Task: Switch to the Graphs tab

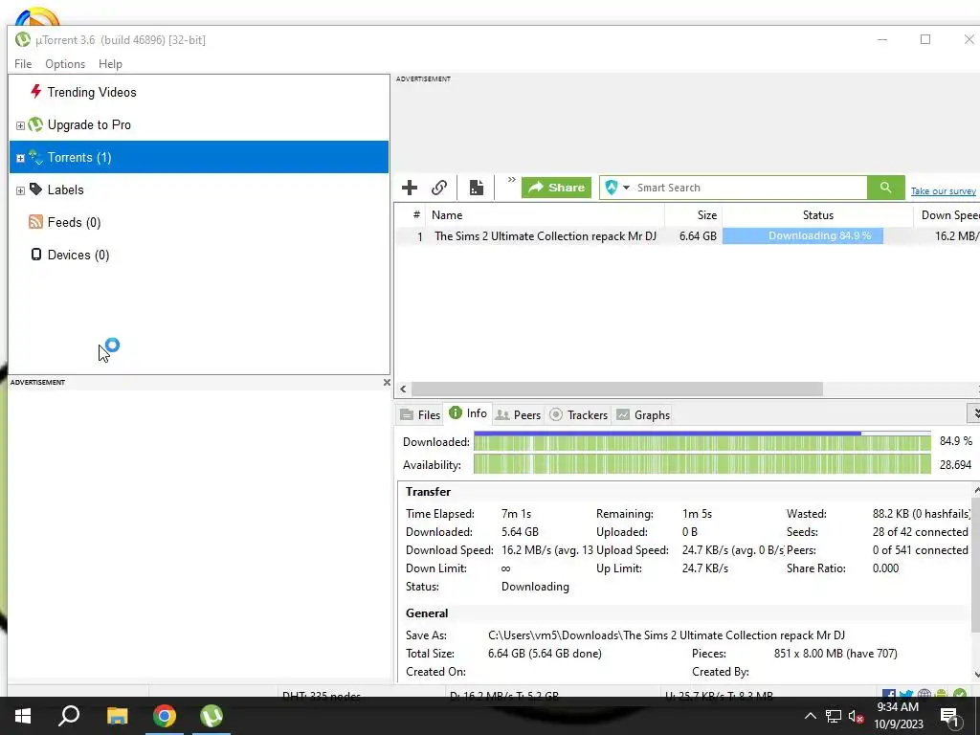Action: (x=643, y=415)
